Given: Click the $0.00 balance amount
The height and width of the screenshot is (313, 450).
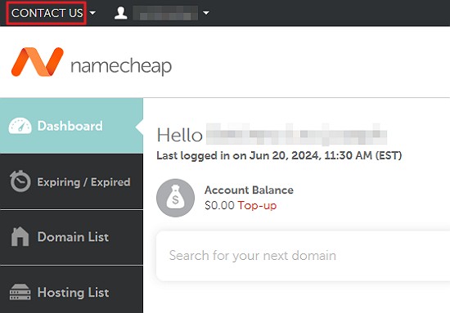Looking at the screenshot, I should (219, 205).
